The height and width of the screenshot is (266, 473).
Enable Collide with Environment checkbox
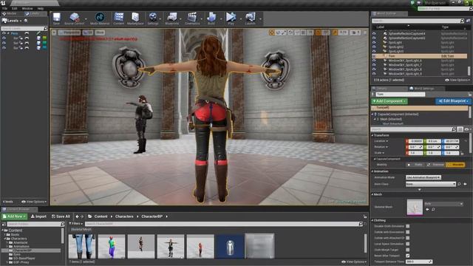407,232
